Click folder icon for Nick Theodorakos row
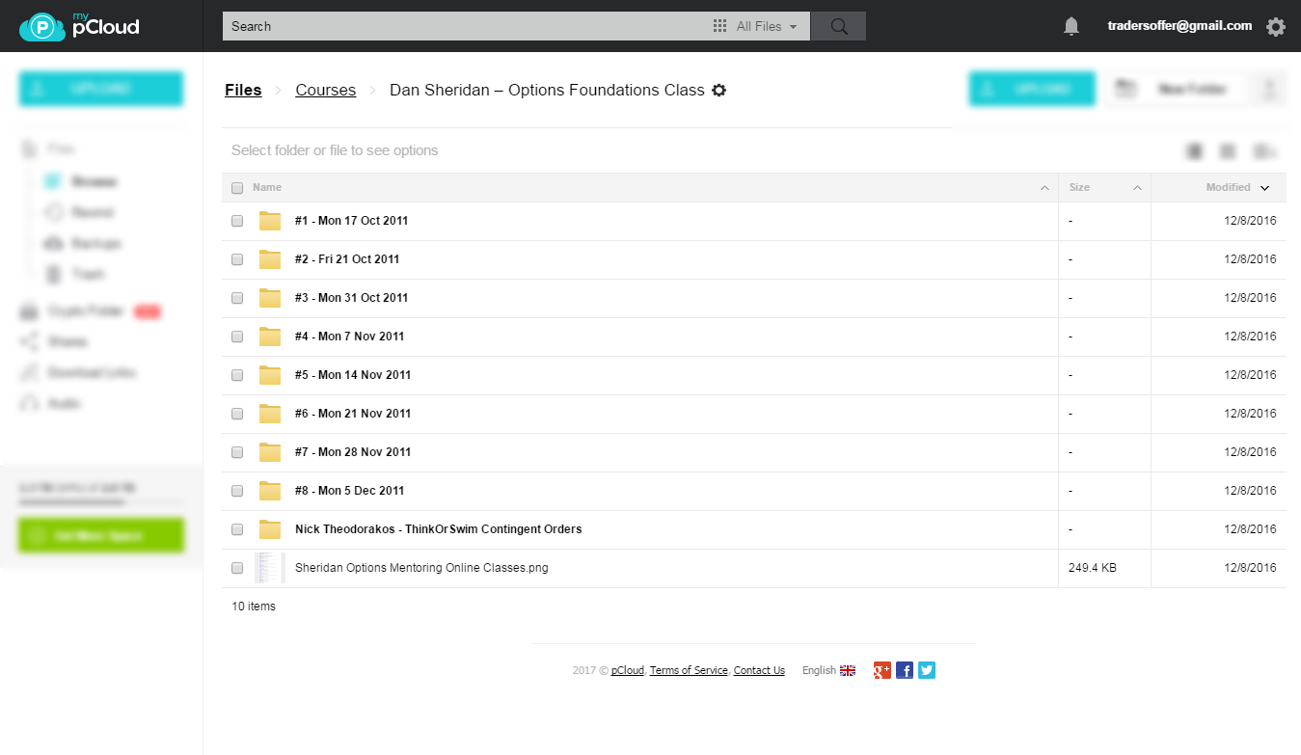The height and width of the screenshot is (755, 1301). [270, 529]
